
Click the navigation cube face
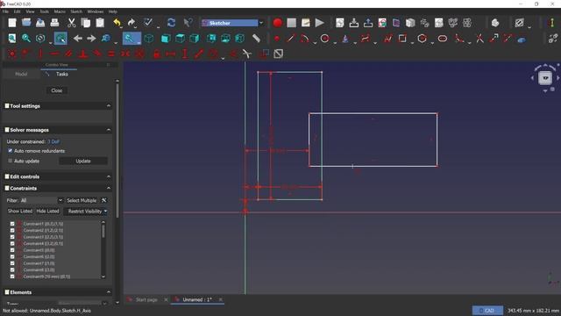point(545,78)
